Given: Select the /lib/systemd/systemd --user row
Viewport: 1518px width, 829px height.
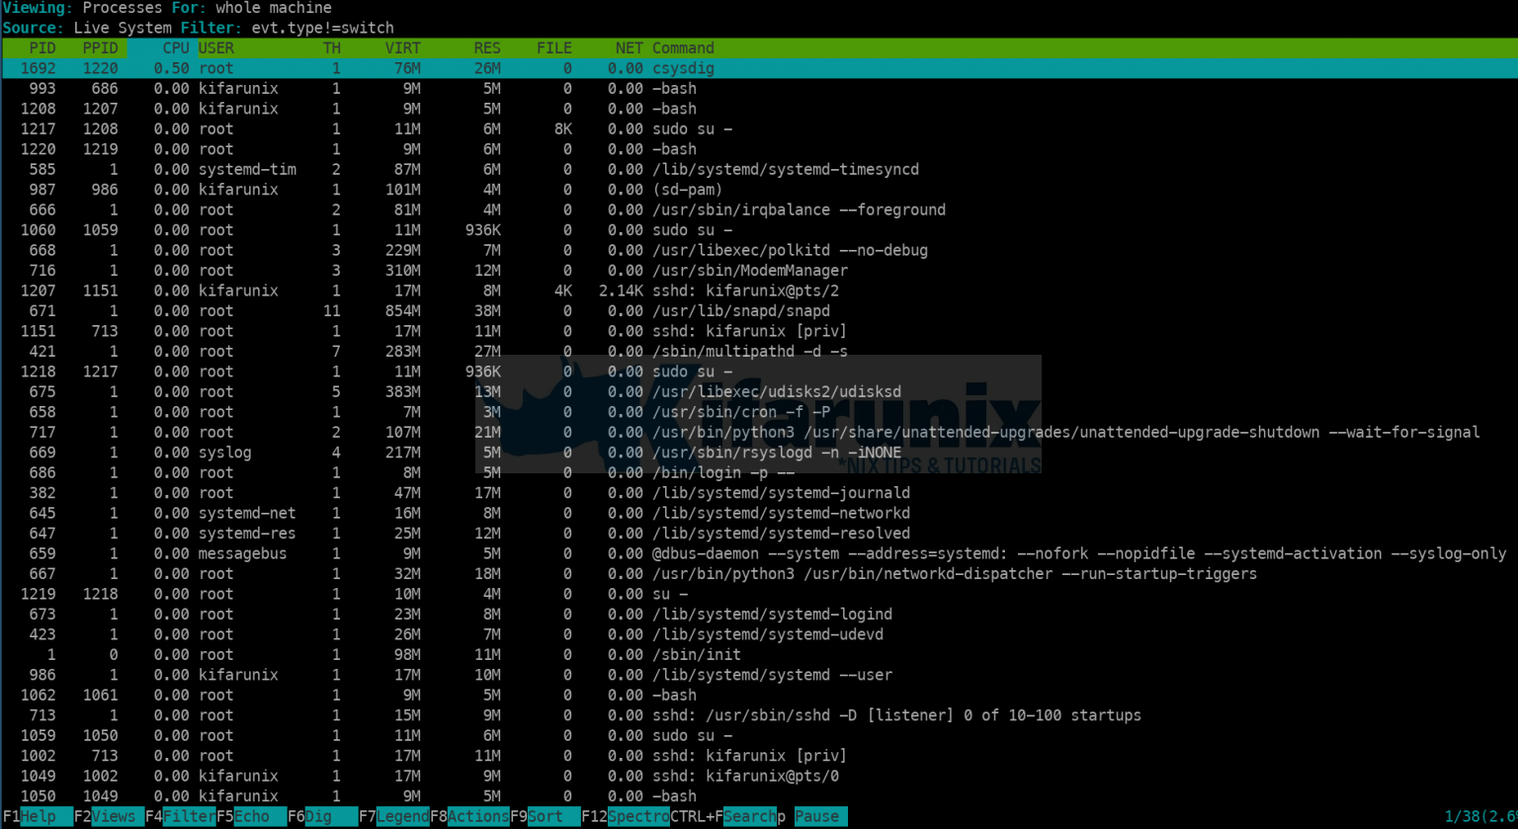Looking at the screenshot, I should tap(759, 675).
